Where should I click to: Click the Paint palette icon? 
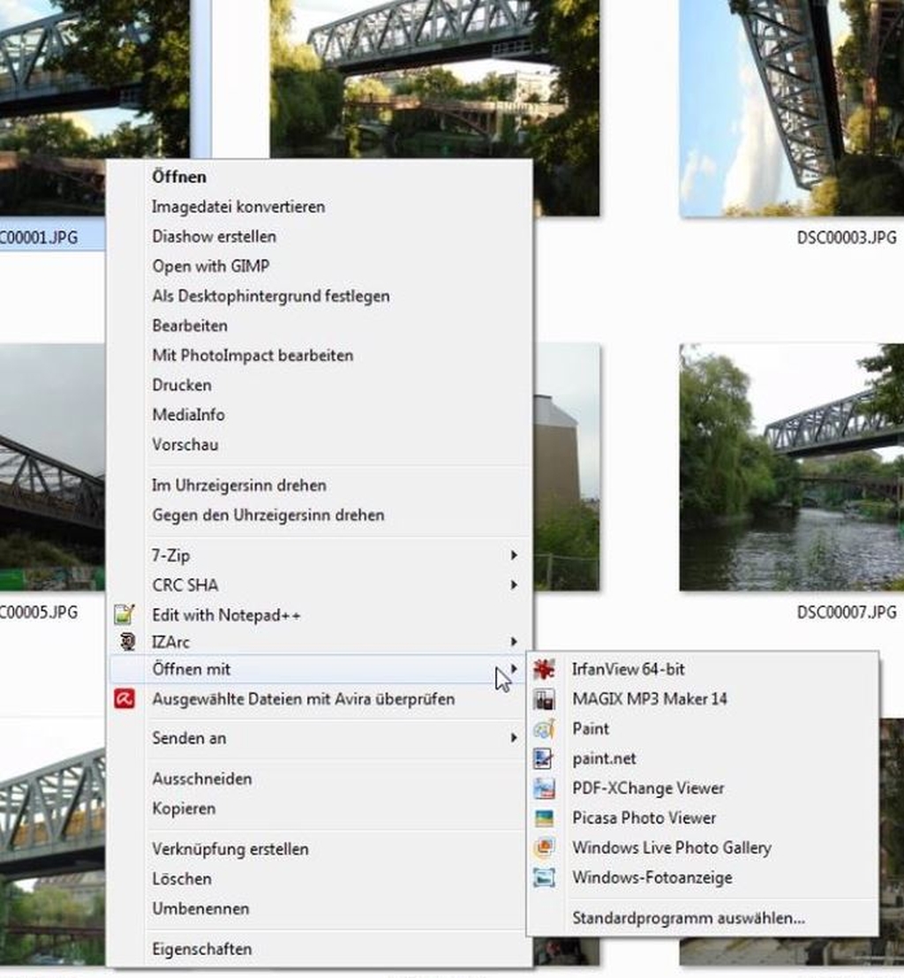click(544, 728)
